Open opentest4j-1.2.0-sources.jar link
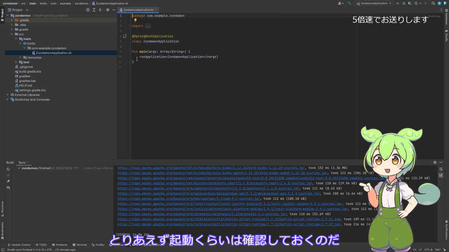The width and height of the screenshot is (449, 252). coord(208,189)
